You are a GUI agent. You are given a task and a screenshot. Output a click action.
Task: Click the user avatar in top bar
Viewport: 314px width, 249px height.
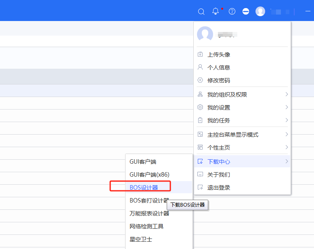coord(260,11)
